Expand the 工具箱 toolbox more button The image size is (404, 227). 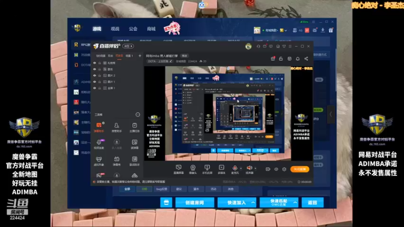tap(138, 115)
